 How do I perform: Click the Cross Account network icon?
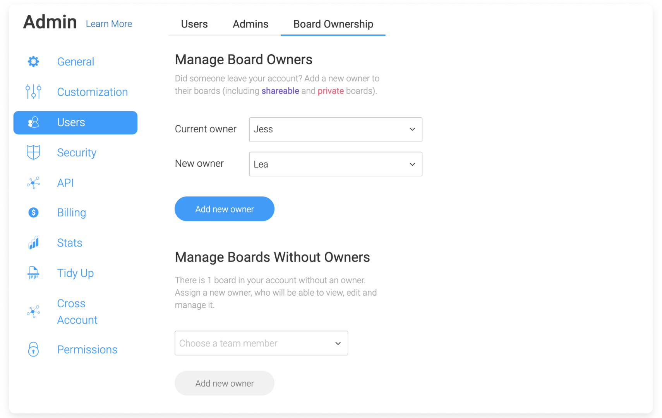tap(33, 312)
